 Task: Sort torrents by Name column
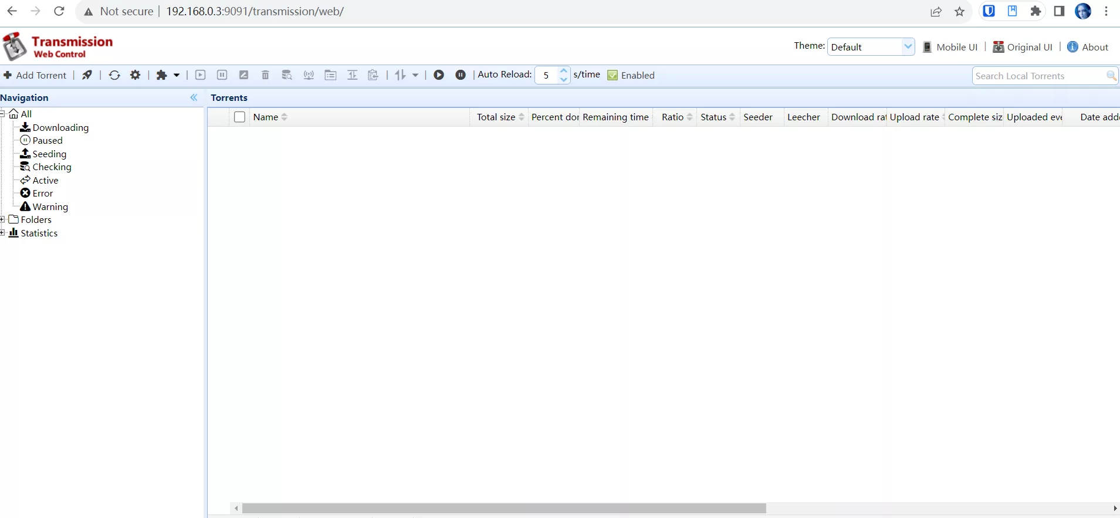coord(360,117)
